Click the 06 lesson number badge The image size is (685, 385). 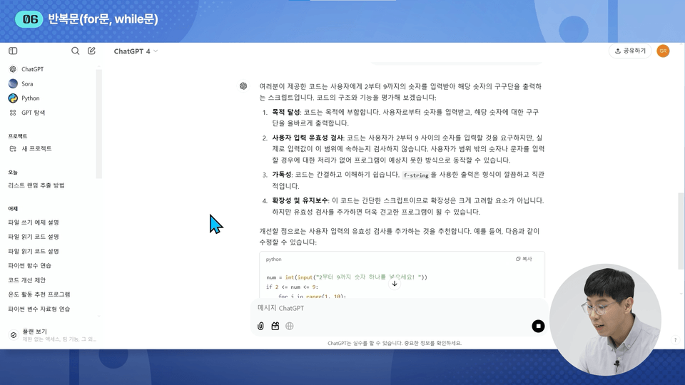29,19
